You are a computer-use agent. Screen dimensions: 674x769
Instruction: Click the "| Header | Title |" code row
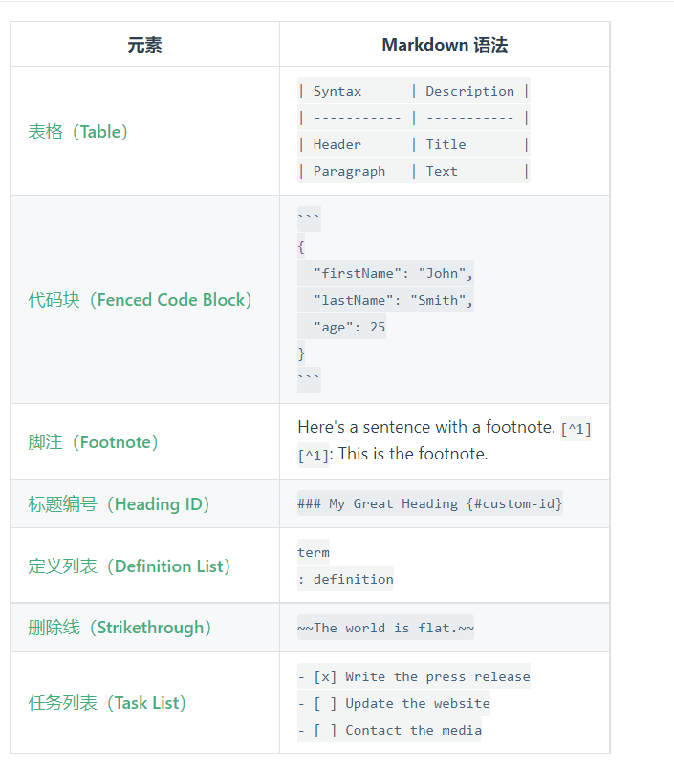point(413,144)
